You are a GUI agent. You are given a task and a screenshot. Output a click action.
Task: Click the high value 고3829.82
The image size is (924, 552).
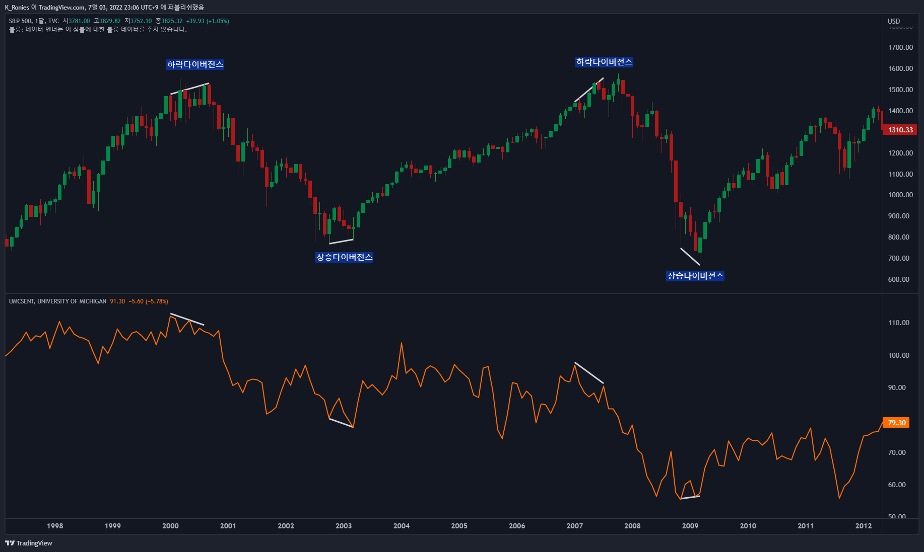107,21
